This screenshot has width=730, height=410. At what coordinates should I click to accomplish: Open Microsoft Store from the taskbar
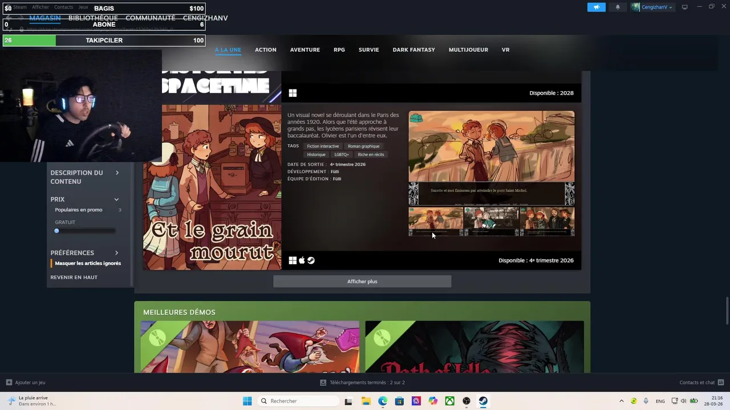click(399, 401)
